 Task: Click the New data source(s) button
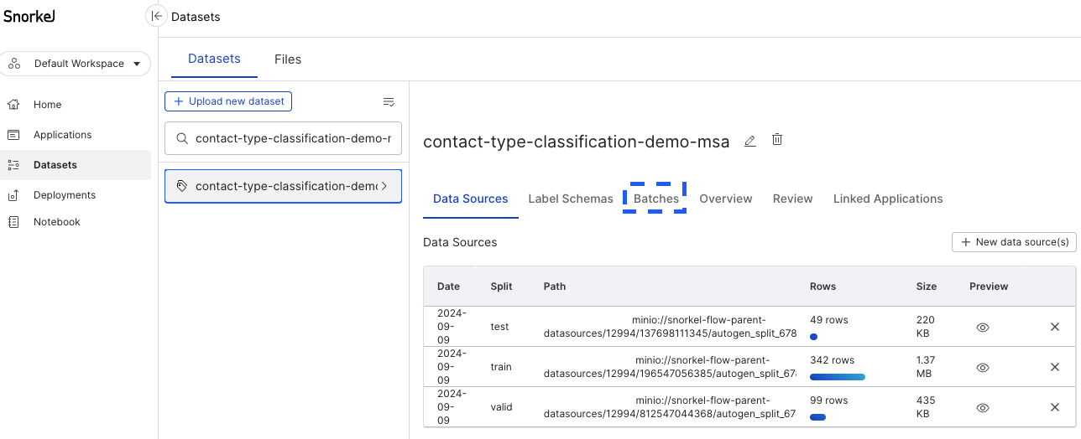click(x=1014, y=242)
